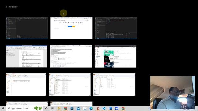Click the Type here to search box
Screen dimensions: 198x111
pos(25,108)
